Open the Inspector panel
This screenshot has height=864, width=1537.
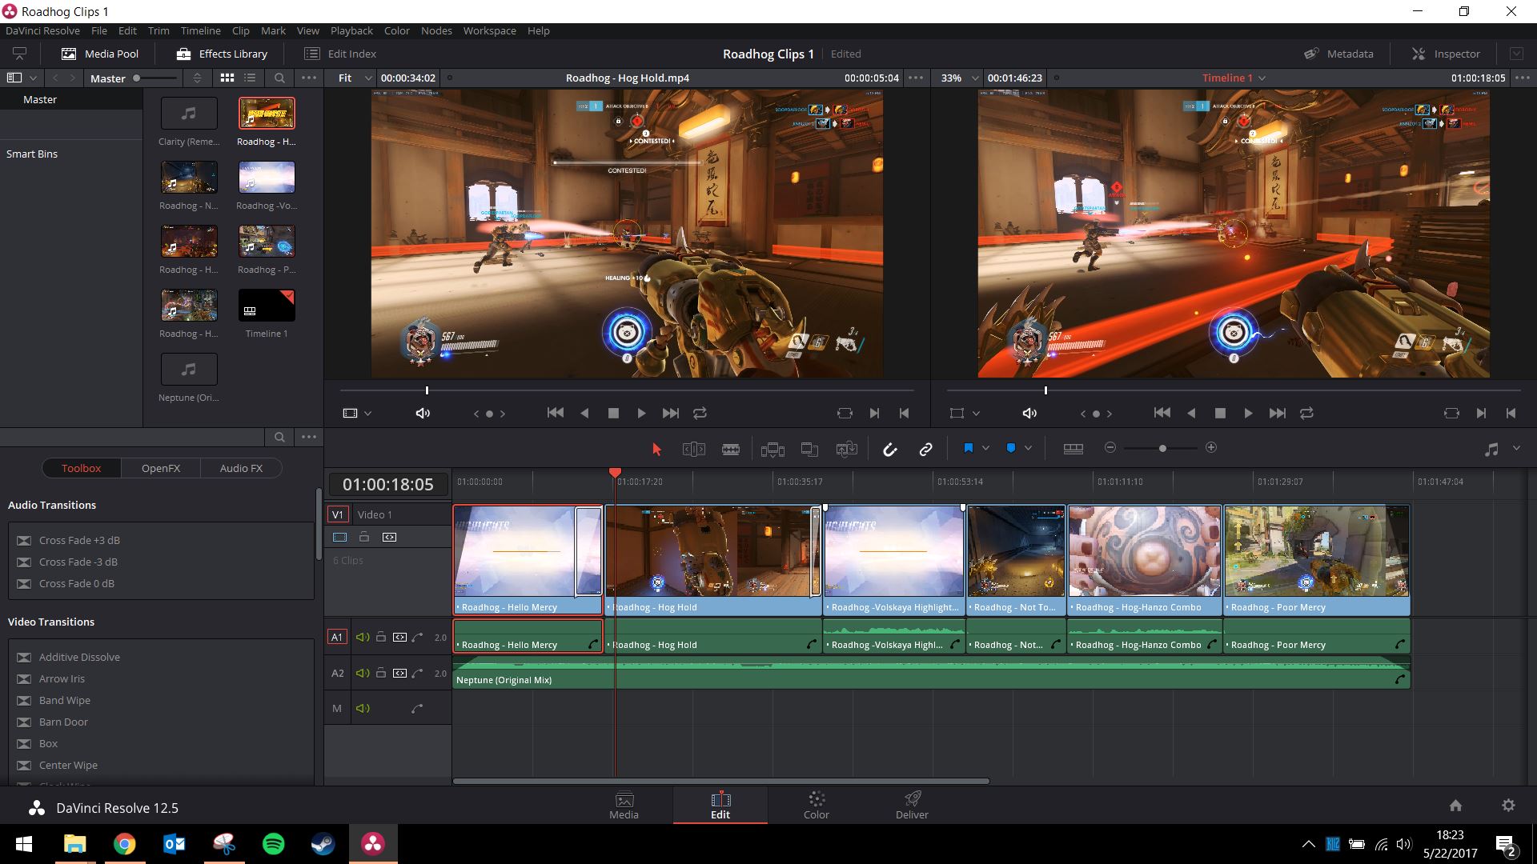pos(1446,54)
